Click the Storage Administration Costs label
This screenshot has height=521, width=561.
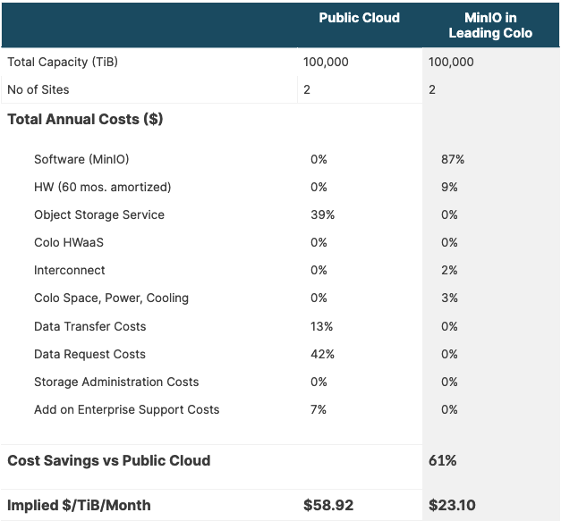tap(116, 382)
